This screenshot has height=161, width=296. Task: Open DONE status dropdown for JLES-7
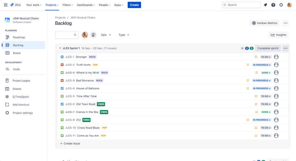pyautogui.click(x=266, y=112)
